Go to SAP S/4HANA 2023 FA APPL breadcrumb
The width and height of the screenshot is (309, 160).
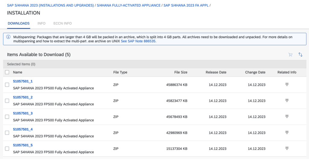(186, 5)
